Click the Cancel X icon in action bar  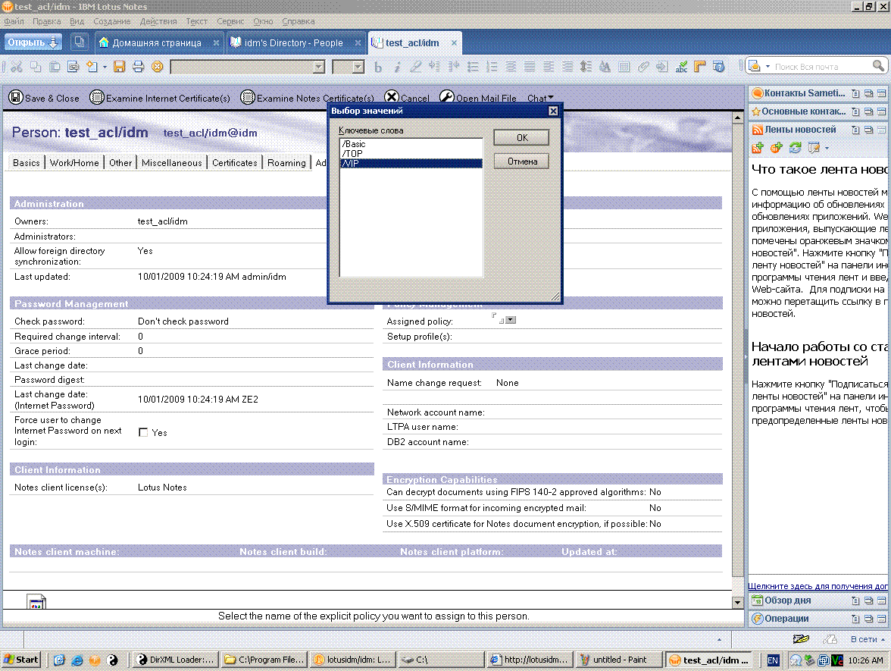(x=392, y=97)
